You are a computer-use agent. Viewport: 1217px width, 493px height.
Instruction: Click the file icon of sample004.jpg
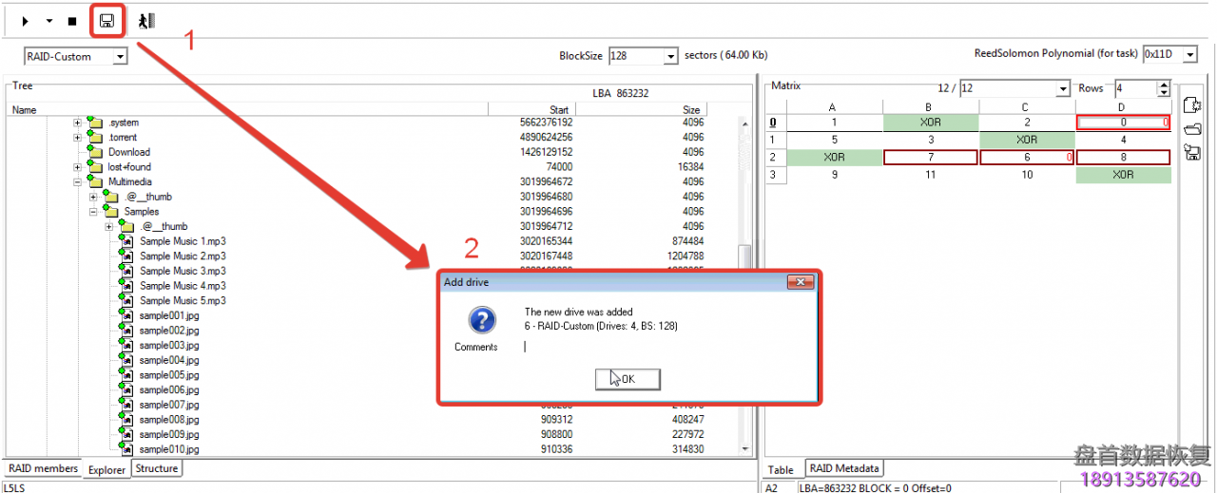pos(126,360)
